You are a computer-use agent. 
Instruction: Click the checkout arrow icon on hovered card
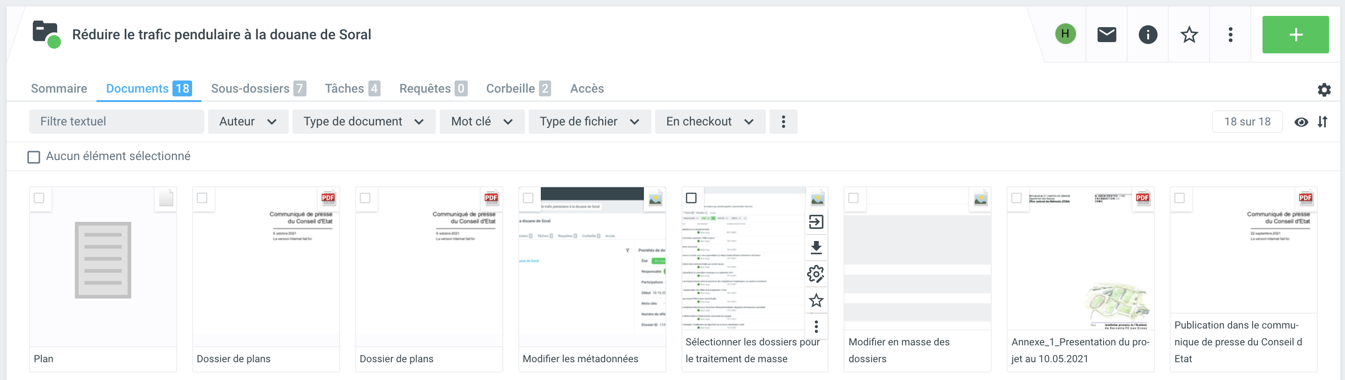pyautogui.click(x=816, y=222)
